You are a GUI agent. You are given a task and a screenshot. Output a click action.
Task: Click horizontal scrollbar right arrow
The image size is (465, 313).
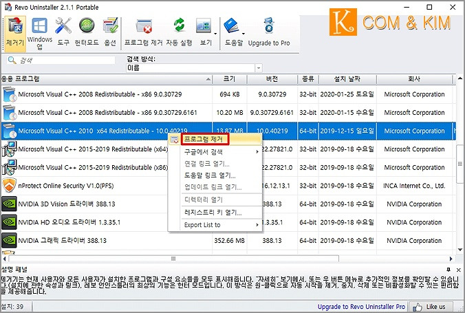(451, 259)
